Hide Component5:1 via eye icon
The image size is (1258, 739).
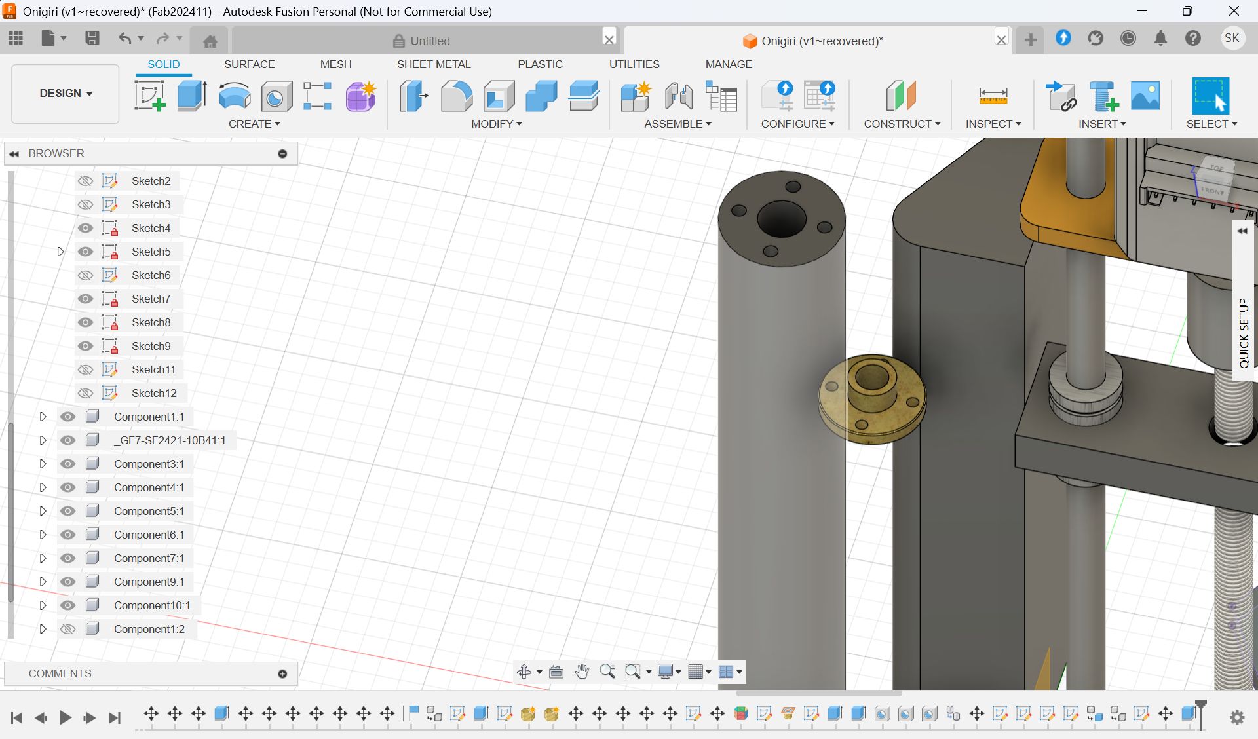click(67, 511)
